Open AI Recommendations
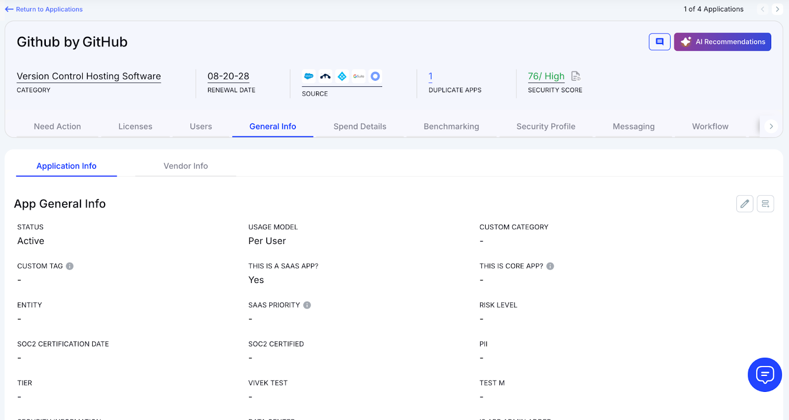 point(722,42)
